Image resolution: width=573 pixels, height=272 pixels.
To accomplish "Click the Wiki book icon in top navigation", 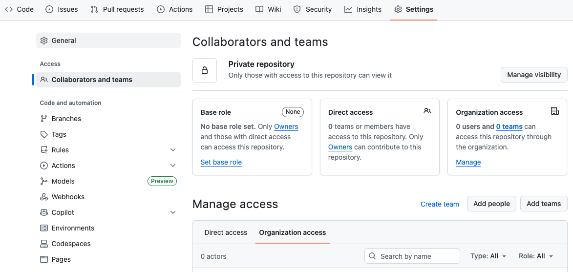I will click(259, 9).
